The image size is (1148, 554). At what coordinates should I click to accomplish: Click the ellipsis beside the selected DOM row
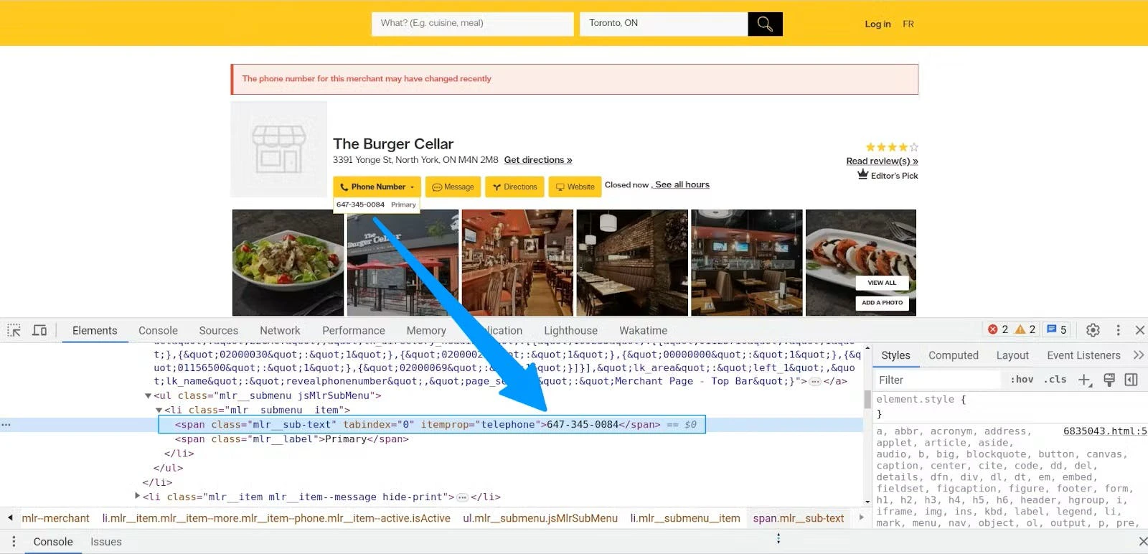pyautogui.click(x=6, y=425)
